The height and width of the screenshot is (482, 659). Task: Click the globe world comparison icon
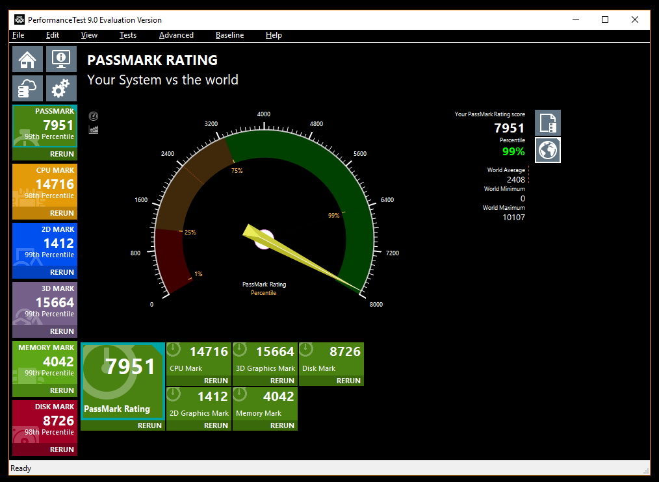548,150
